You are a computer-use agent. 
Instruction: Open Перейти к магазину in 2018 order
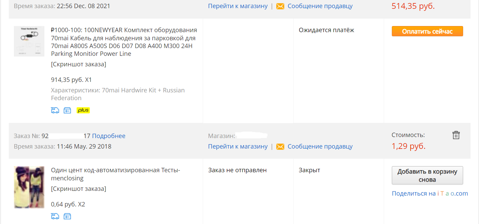238,147
